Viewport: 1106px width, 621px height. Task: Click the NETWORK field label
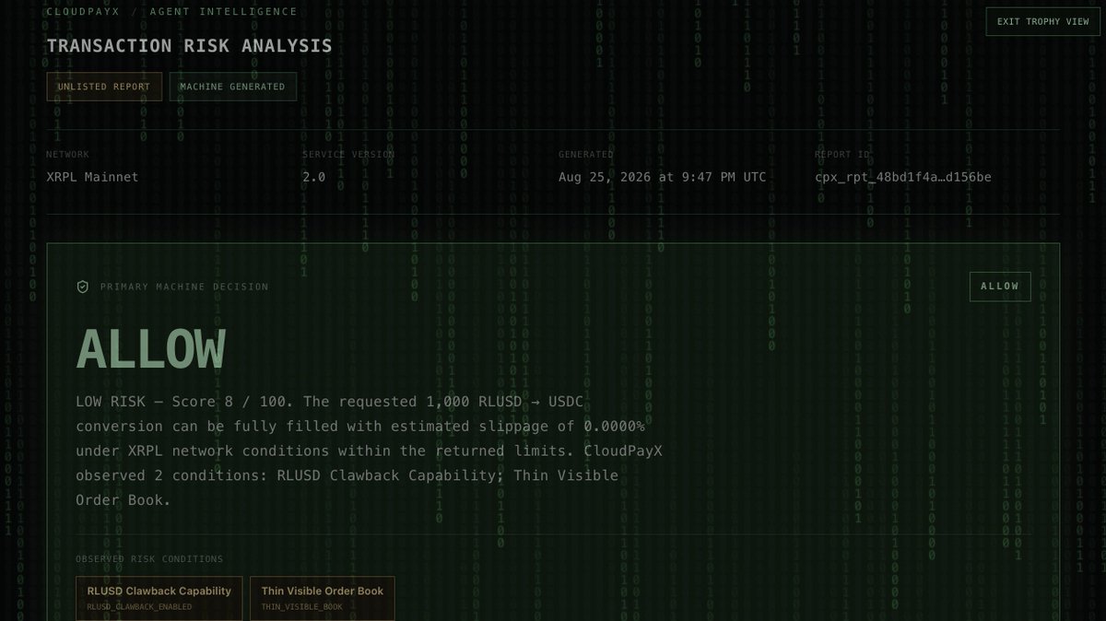[68, 155]
